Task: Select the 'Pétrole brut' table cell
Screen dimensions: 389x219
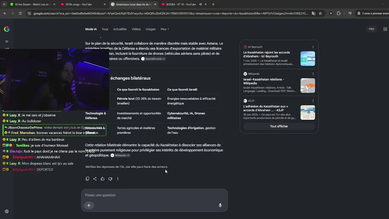Action: (x=139, y=101)
